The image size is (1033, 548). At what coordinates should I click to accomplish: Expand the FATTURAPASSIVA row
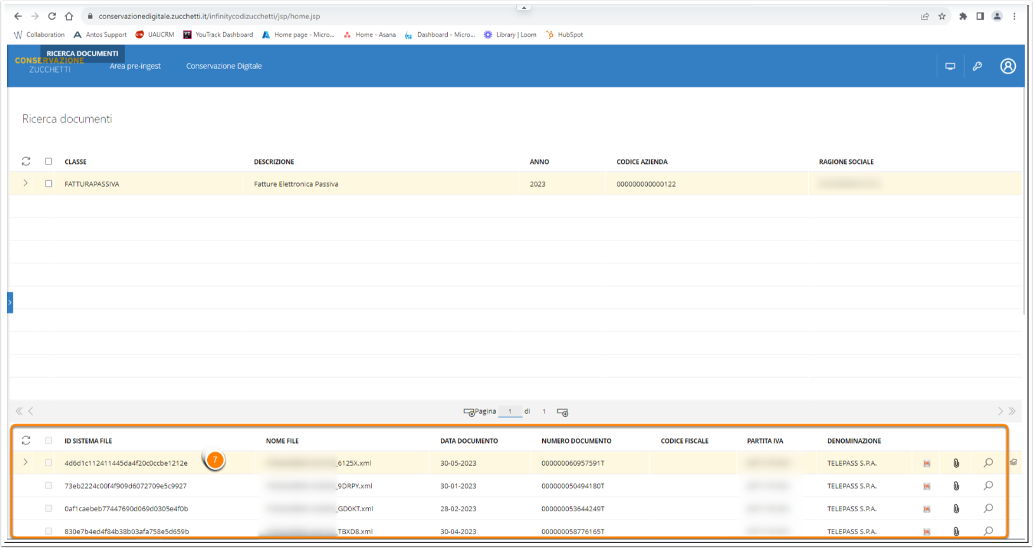pos(25,183)
